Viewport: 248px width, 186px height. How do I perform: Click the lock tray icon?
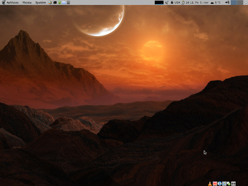[172, 2]
